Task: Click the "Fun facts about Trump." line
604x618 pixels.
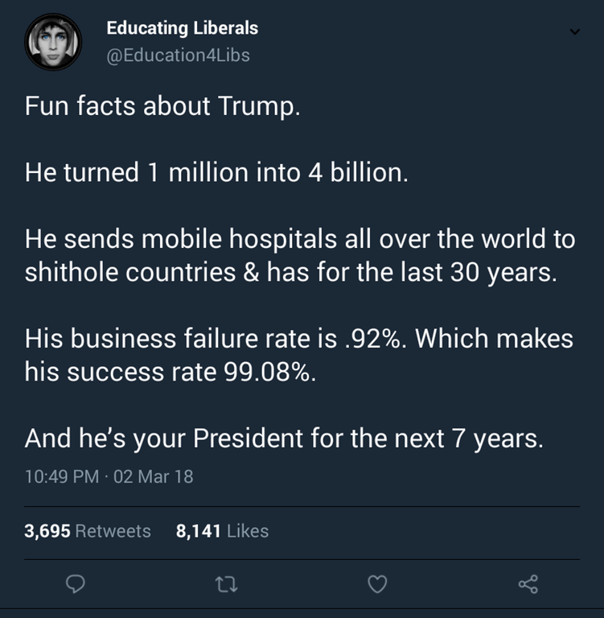Action: 162,106
